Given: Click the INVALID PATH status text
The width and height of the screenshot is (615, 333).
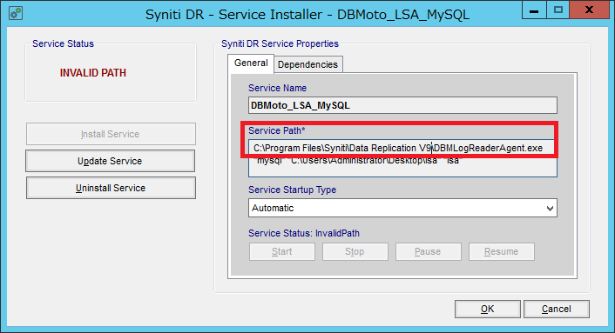Looking at the screenshot, I should (x=93, y=73).
